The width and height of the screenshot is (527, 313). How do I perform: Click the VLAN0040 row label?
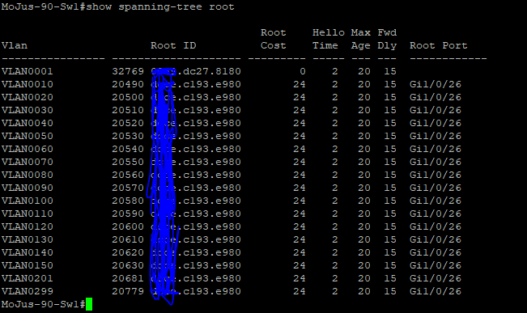coord(28,123)
